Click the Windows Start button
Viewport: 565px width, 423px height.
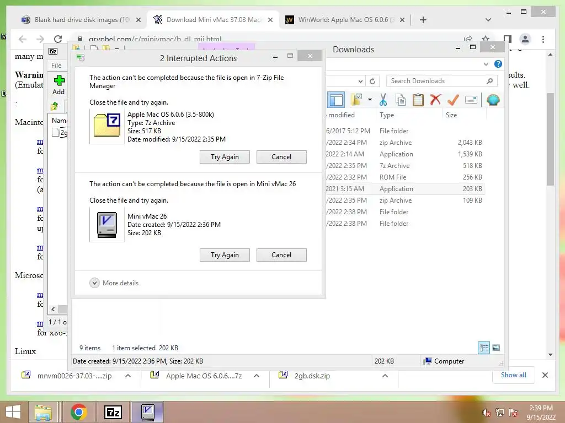pyautogui.click(x=13, y=412)
